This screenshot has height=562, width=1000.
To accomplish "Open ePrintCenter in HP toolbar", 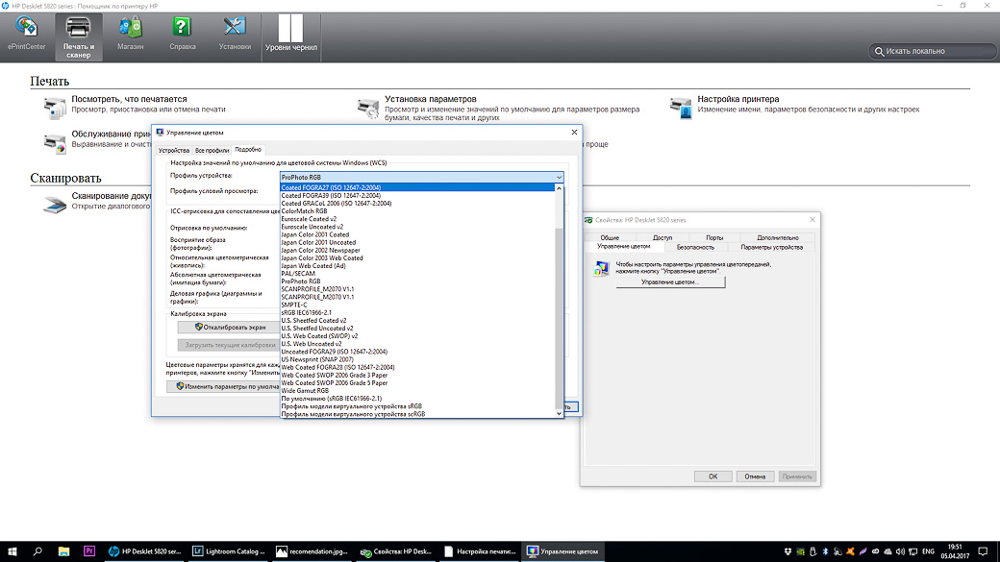I will click(26, 34).
